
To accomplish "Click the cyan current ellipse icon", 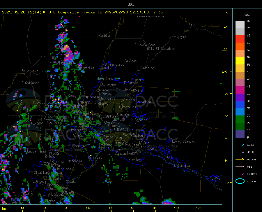I will (240, 181).
